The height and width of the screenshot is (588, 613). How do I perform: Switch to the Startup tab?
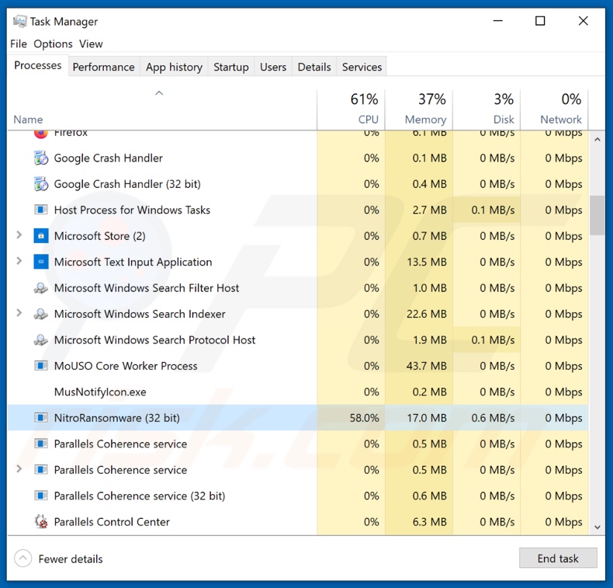click(231, 67)
